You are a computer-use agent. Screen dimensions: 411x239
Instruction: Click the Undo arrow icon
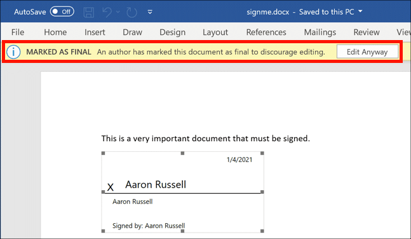coord(107,12)
